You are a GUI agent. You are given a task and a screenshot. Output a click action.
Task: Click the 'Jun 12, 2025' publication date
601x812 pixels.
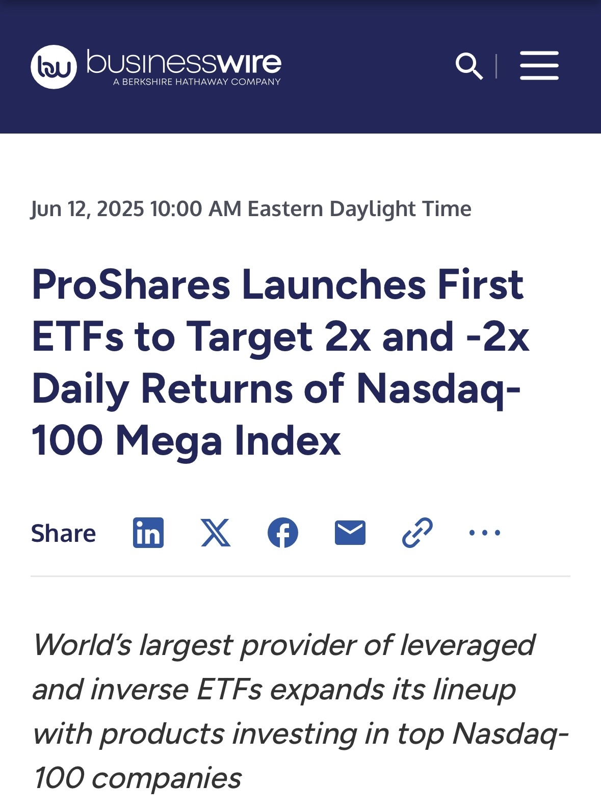click(88, 209)
